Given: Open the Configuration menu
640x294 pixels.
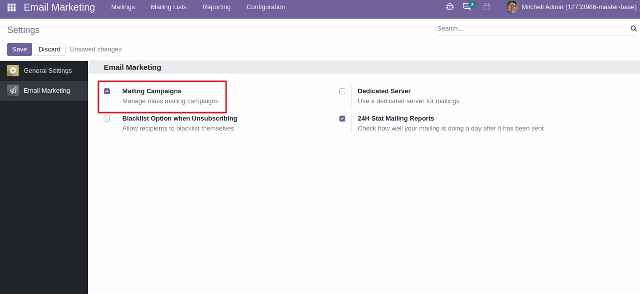Looking at the screenshot, I should [x=266, y=7].
